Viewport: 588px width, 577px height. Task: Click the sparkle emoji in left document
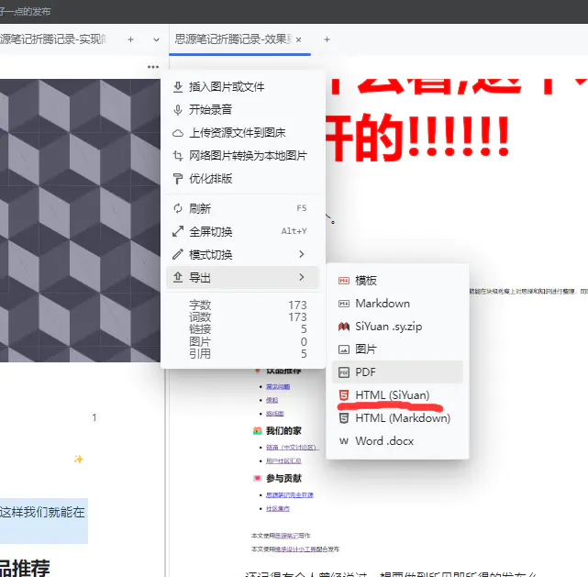78,459
